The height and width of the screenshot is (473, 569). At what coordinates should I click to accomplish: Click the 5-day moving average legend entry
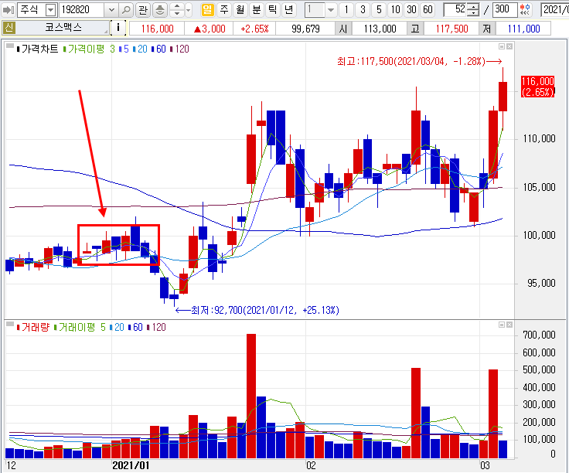124,49
